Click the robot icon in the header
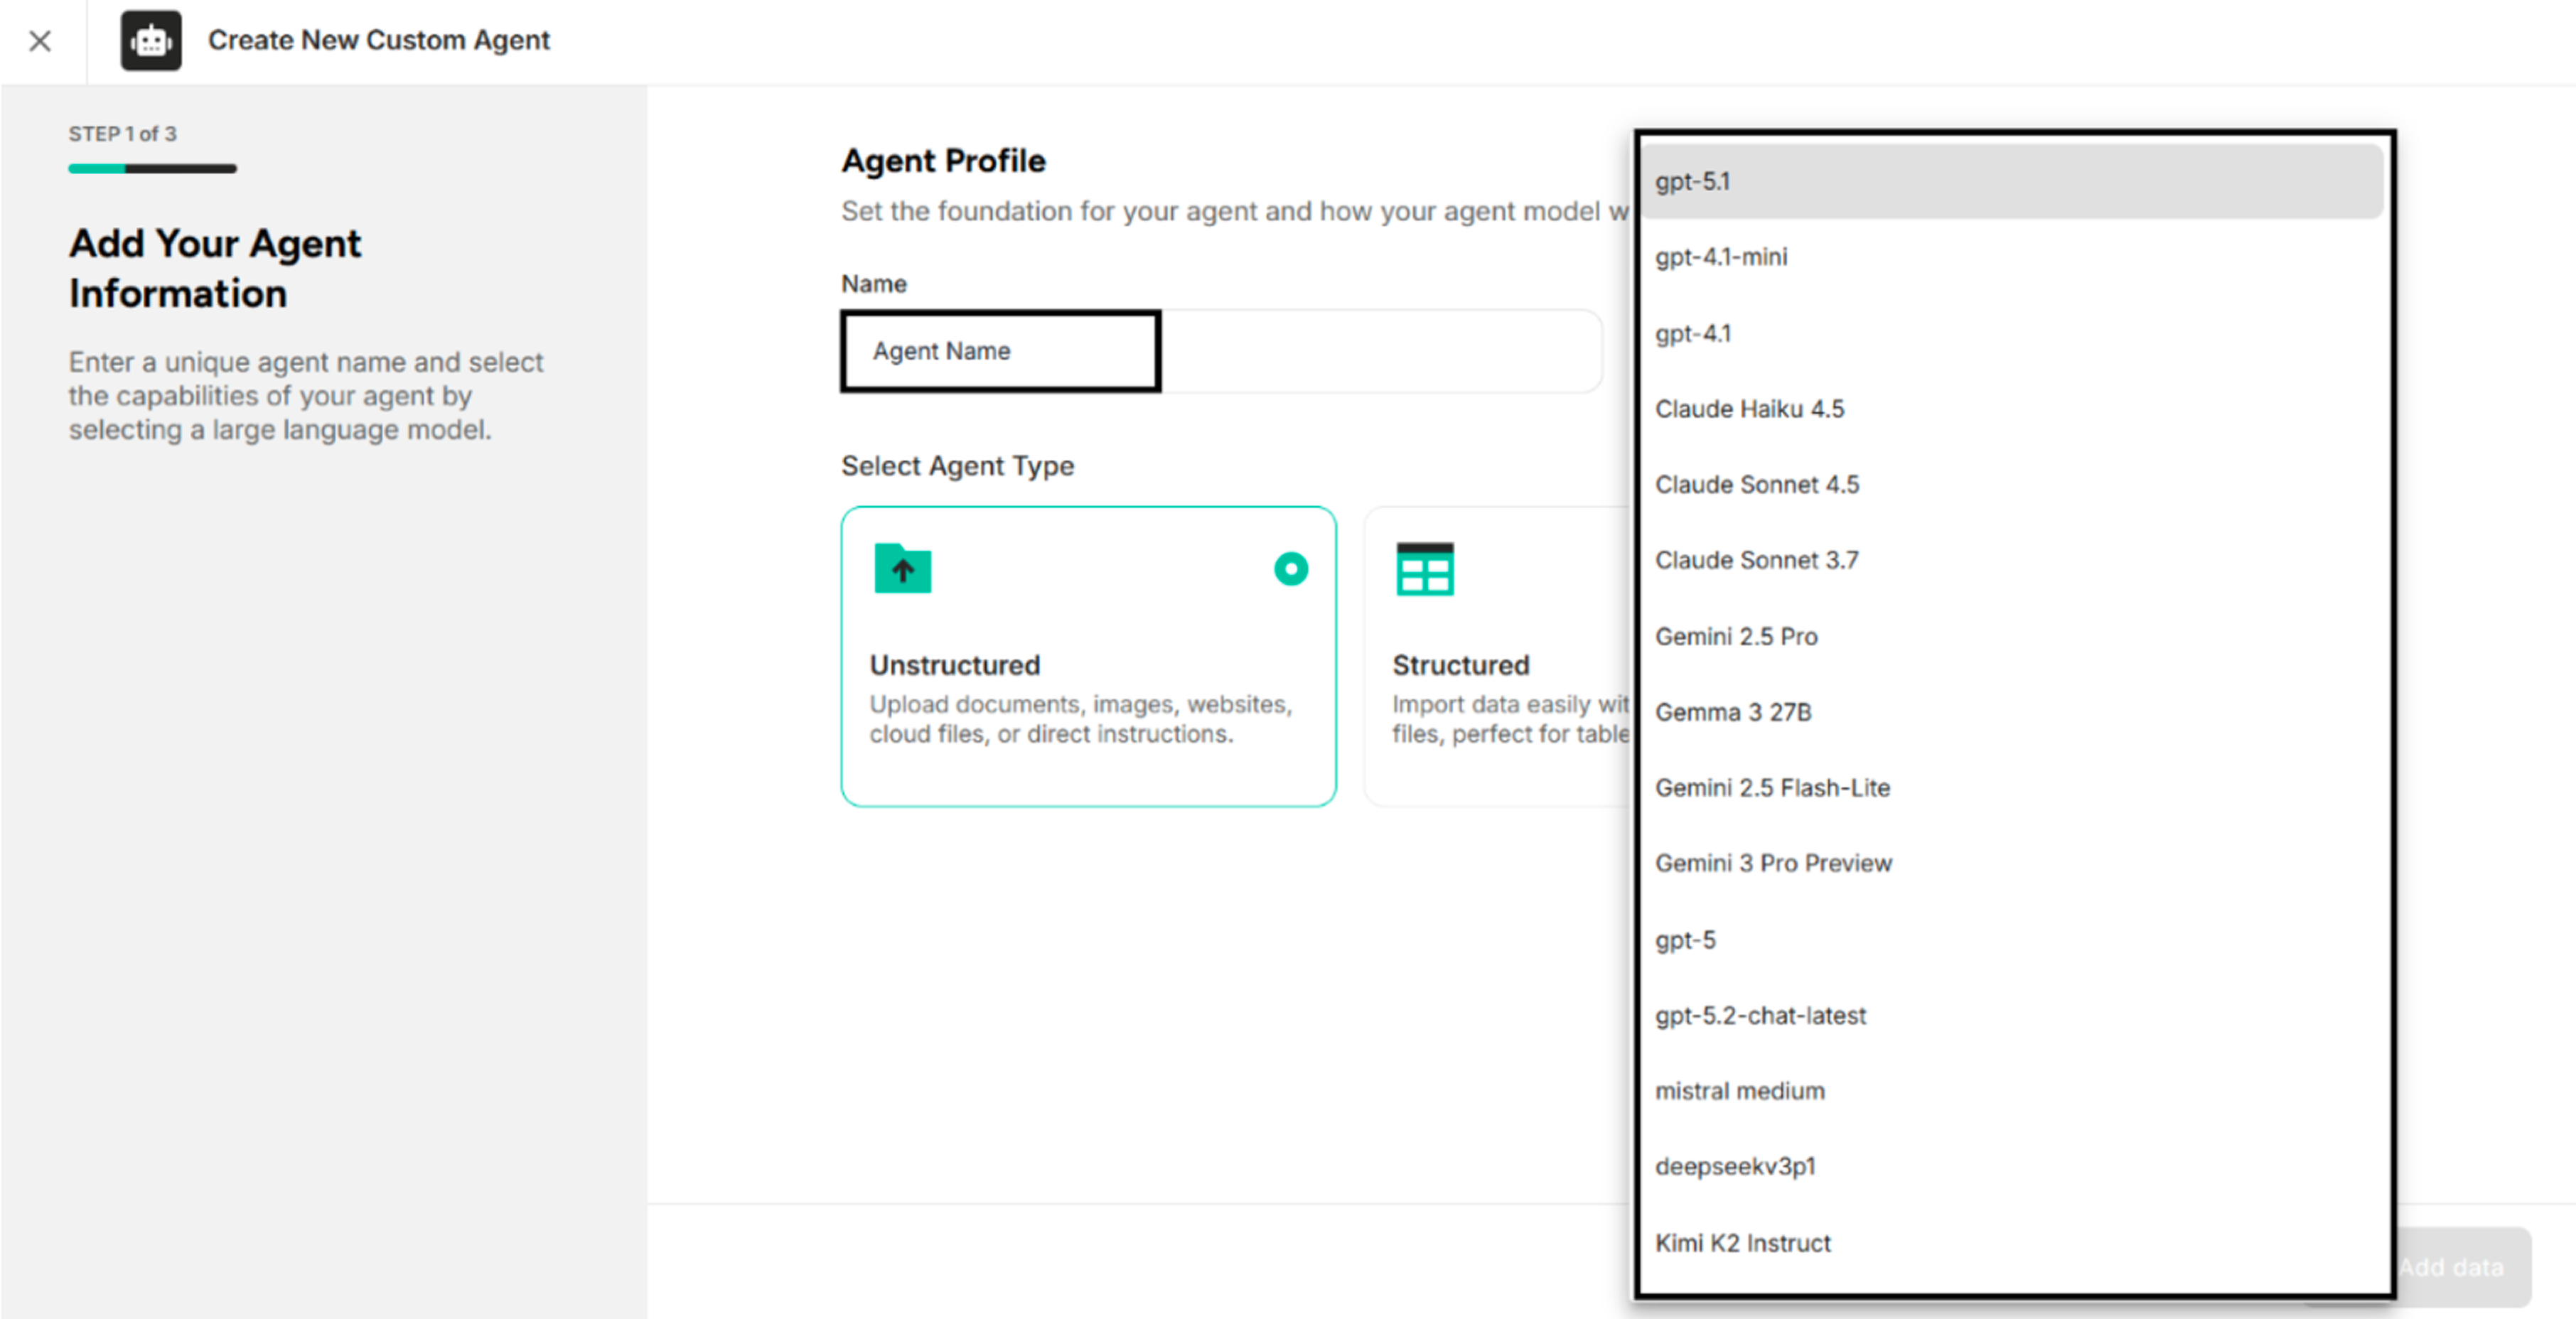The width and height of the screenshot is (2576, 1319). [151, 41]
